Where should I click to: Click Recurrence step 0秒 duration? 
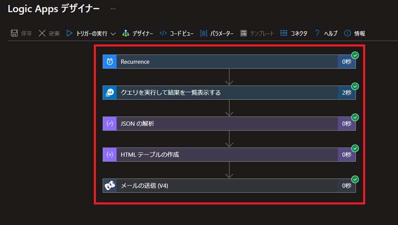click(x=347, y=62)
